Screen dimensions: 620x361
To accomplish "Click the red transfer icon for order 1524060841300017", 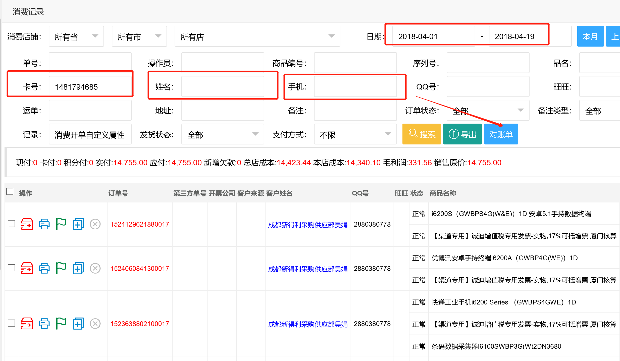I will point(27,268).
